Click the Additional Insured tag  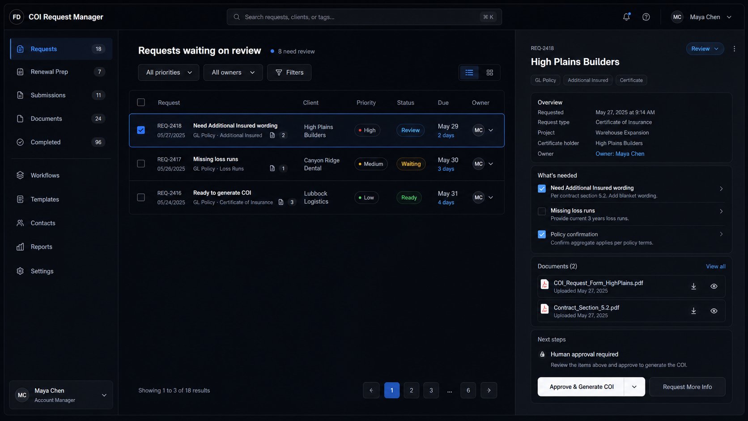click(x=588, y=80)
